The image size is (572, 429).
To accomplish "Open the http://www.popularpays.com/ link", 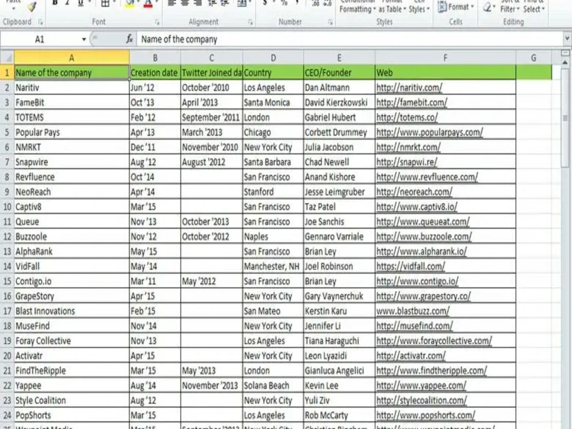I will click(430, 133).
